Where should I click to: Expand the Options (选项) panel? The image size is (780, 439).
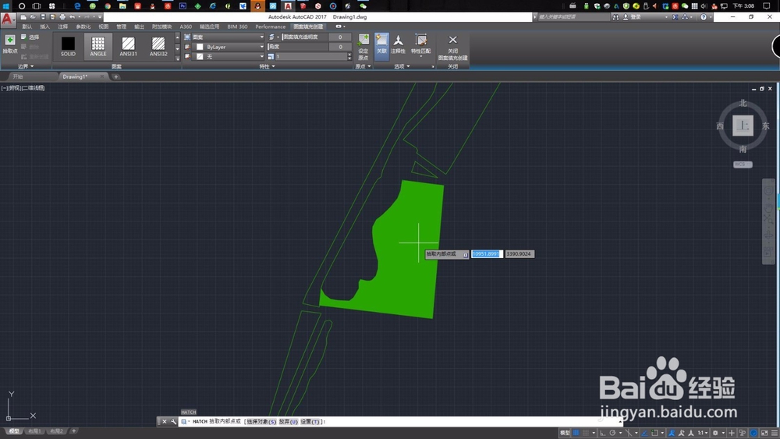(402, 66)
